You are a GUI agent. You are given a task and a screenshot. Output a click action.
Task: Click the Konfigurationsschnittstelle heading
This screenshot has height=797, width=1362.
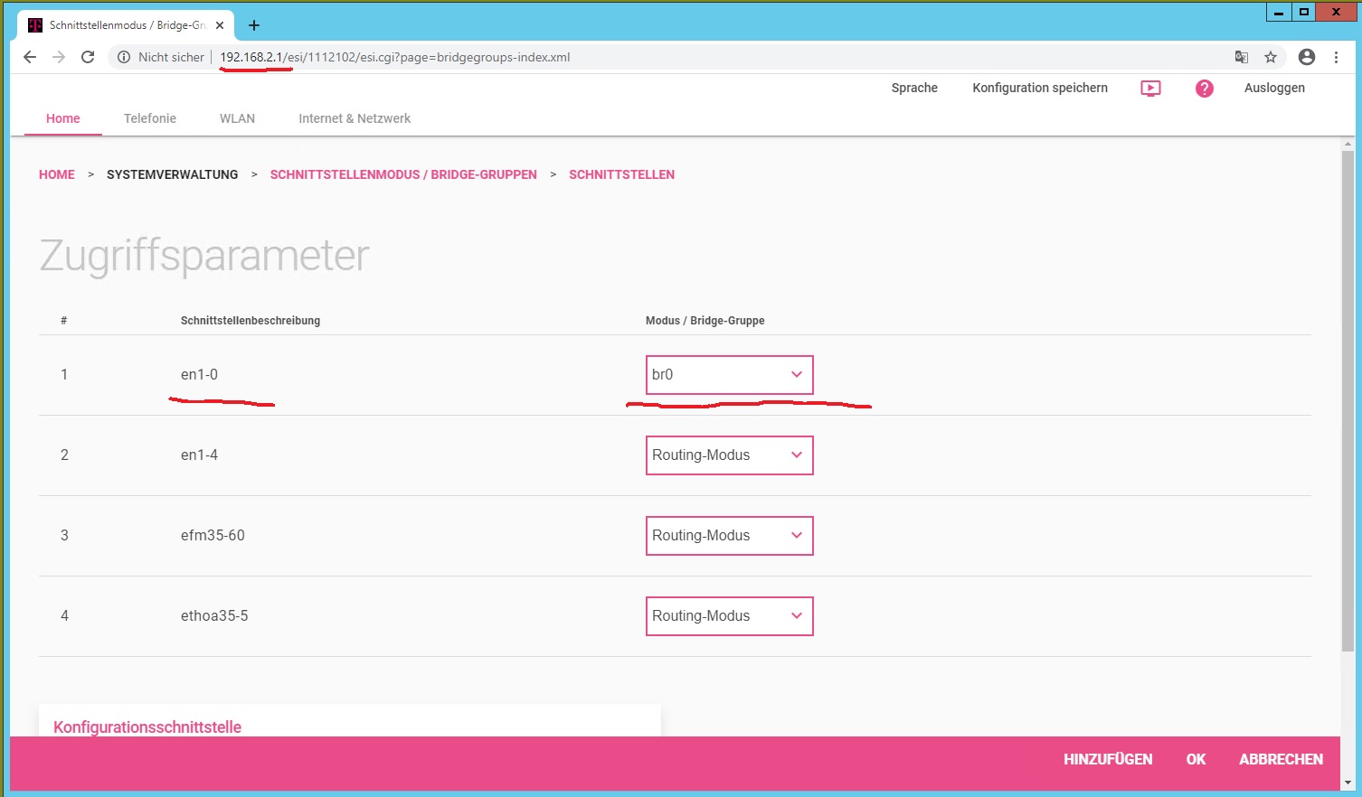tap(147, 727)
